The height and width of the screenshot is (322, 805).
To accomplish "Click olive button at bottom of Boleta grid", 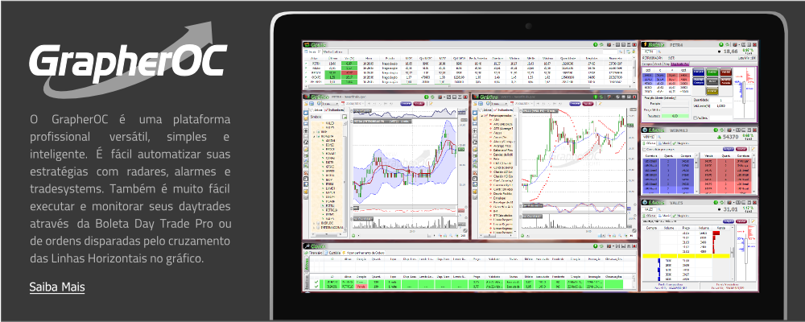I will coord(712,91).
